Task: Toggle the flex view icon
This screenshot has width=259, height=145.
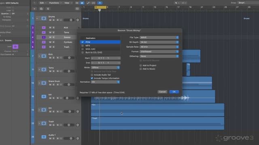Action: [x=93, y=3]
